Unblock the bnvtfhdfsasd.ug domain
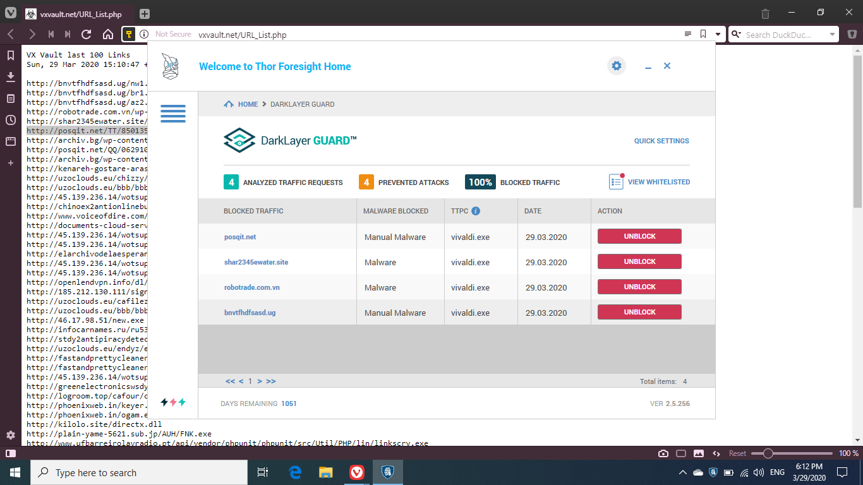Viewport: 863px width, 485px height. [x=639, y=312]
